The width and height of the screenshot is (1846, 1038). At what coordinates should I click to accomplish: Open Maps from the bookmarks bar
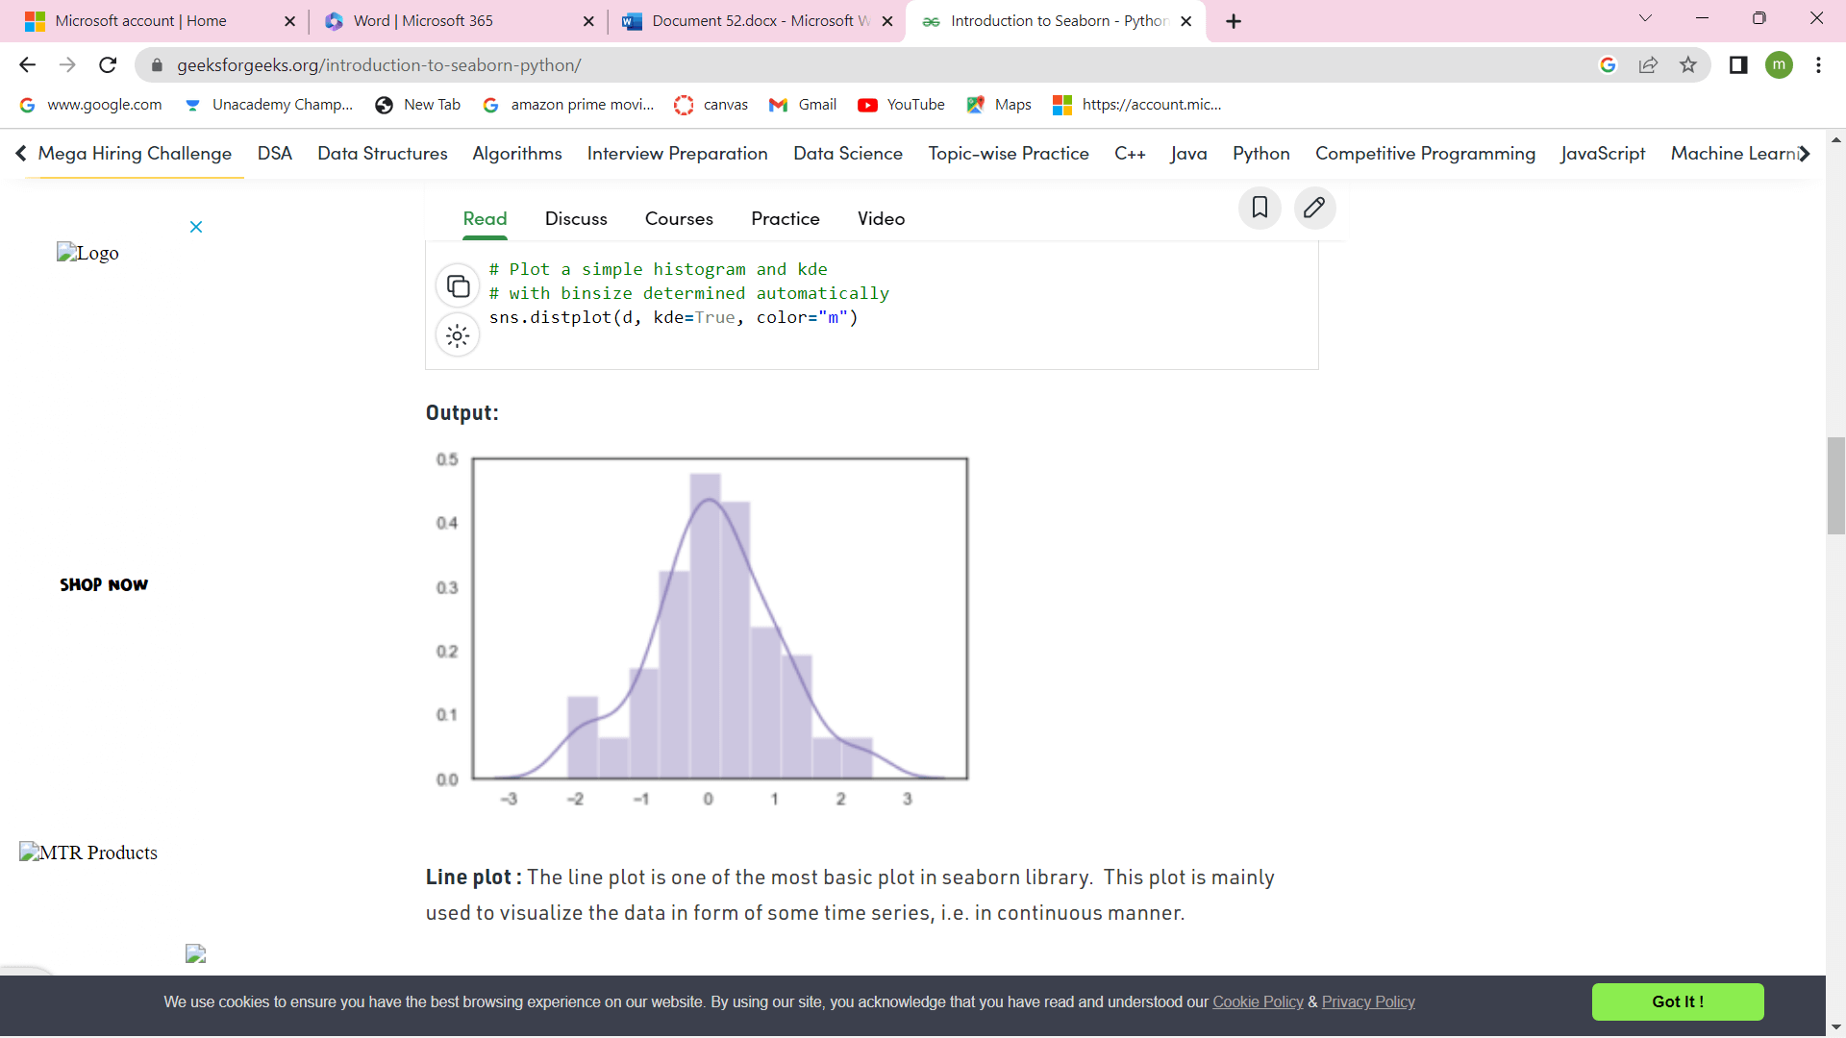coord(998,105)
